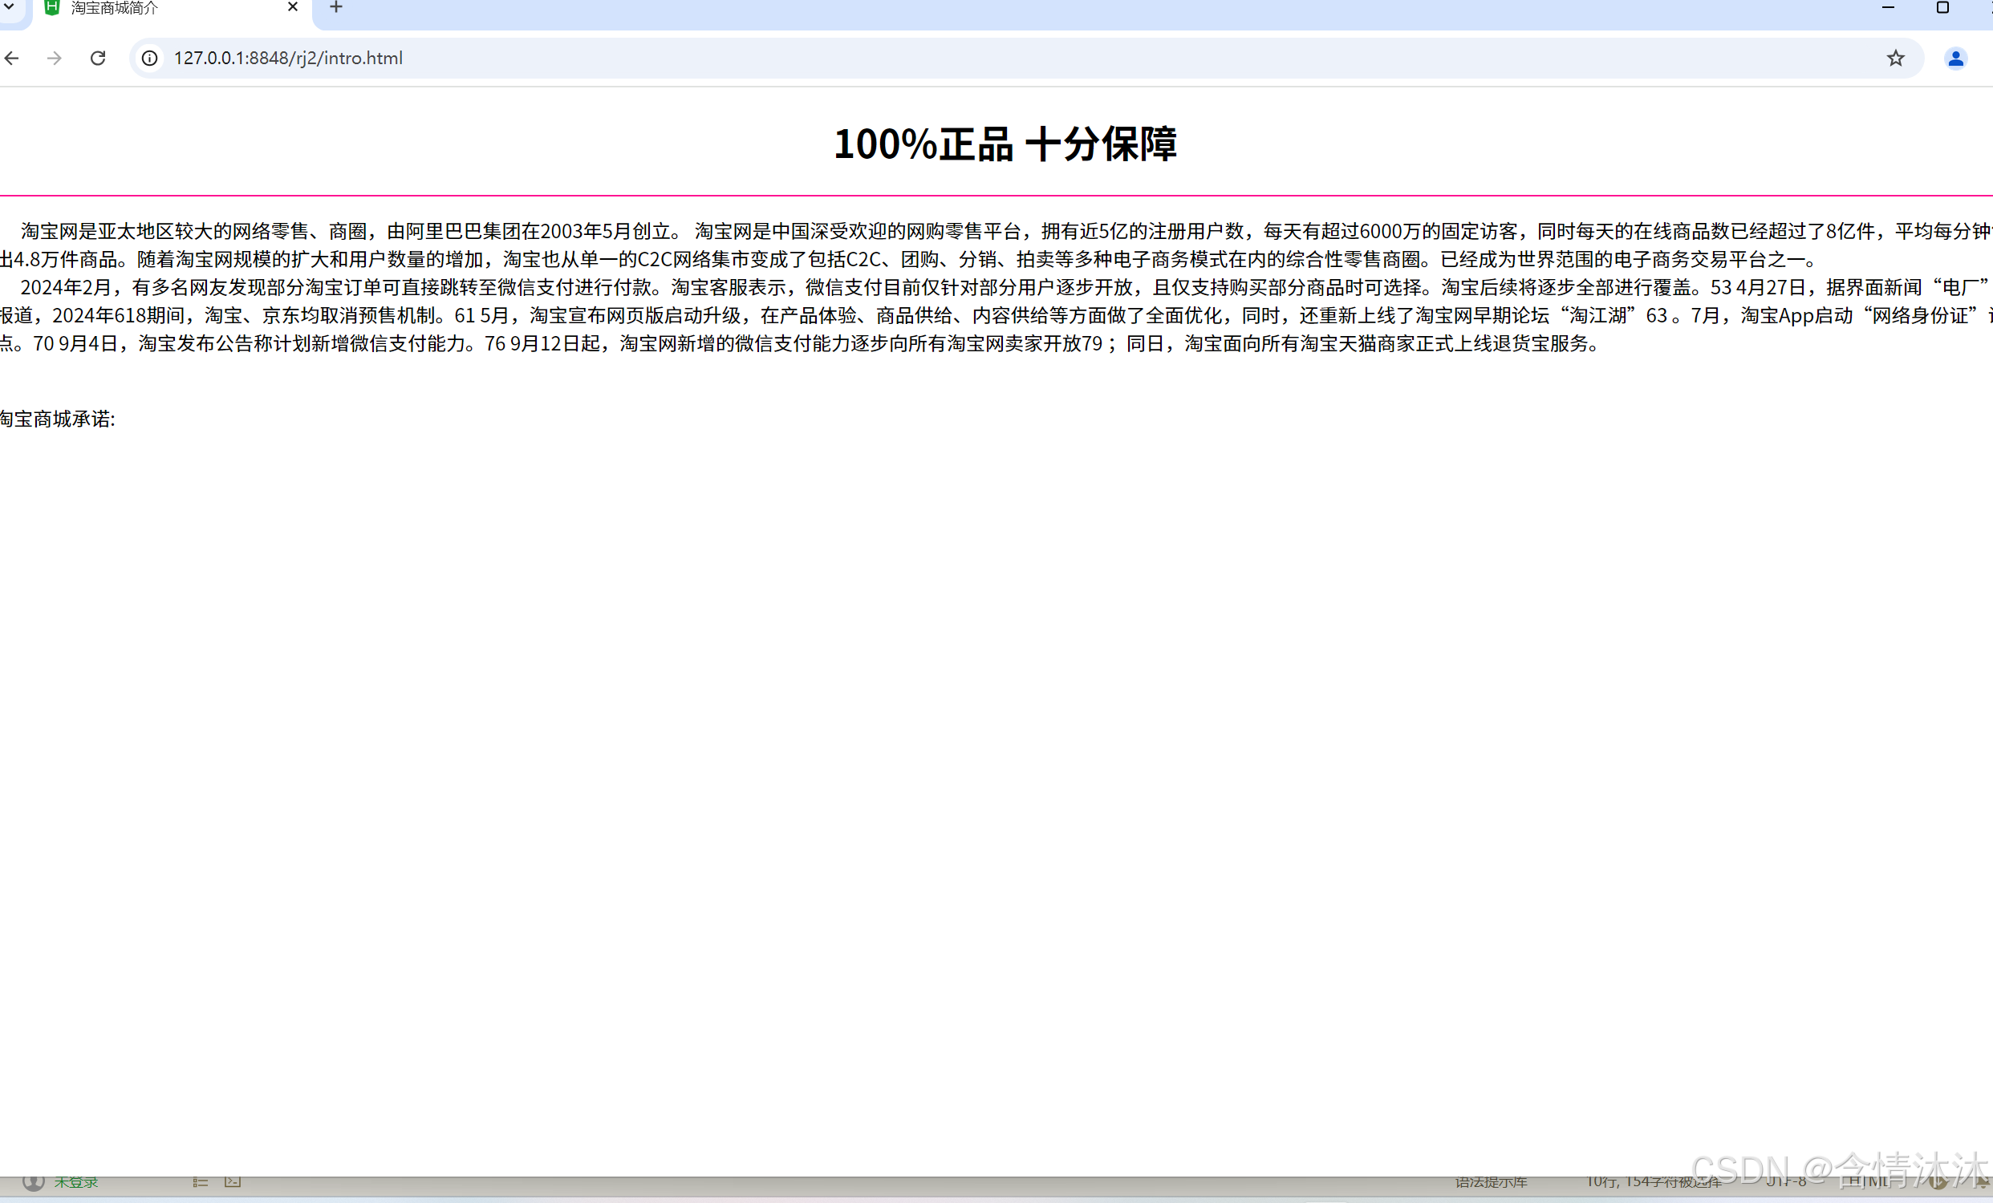View site information icon in address bar
The image size is (1993, 1203).
tap(150, 59)
